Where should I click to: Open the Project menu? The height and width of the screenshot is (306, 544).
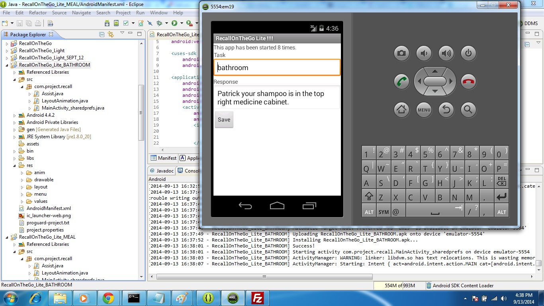(123, 13)
